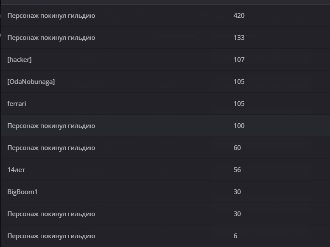Click the 420 value in first row
Viewport: 330px width, 247px height.
(239, 16)
